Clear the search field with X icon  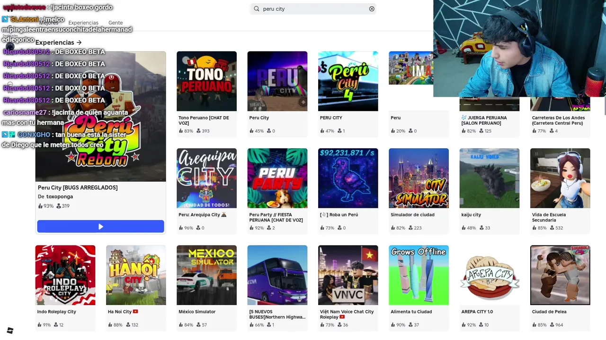(372, 9)
